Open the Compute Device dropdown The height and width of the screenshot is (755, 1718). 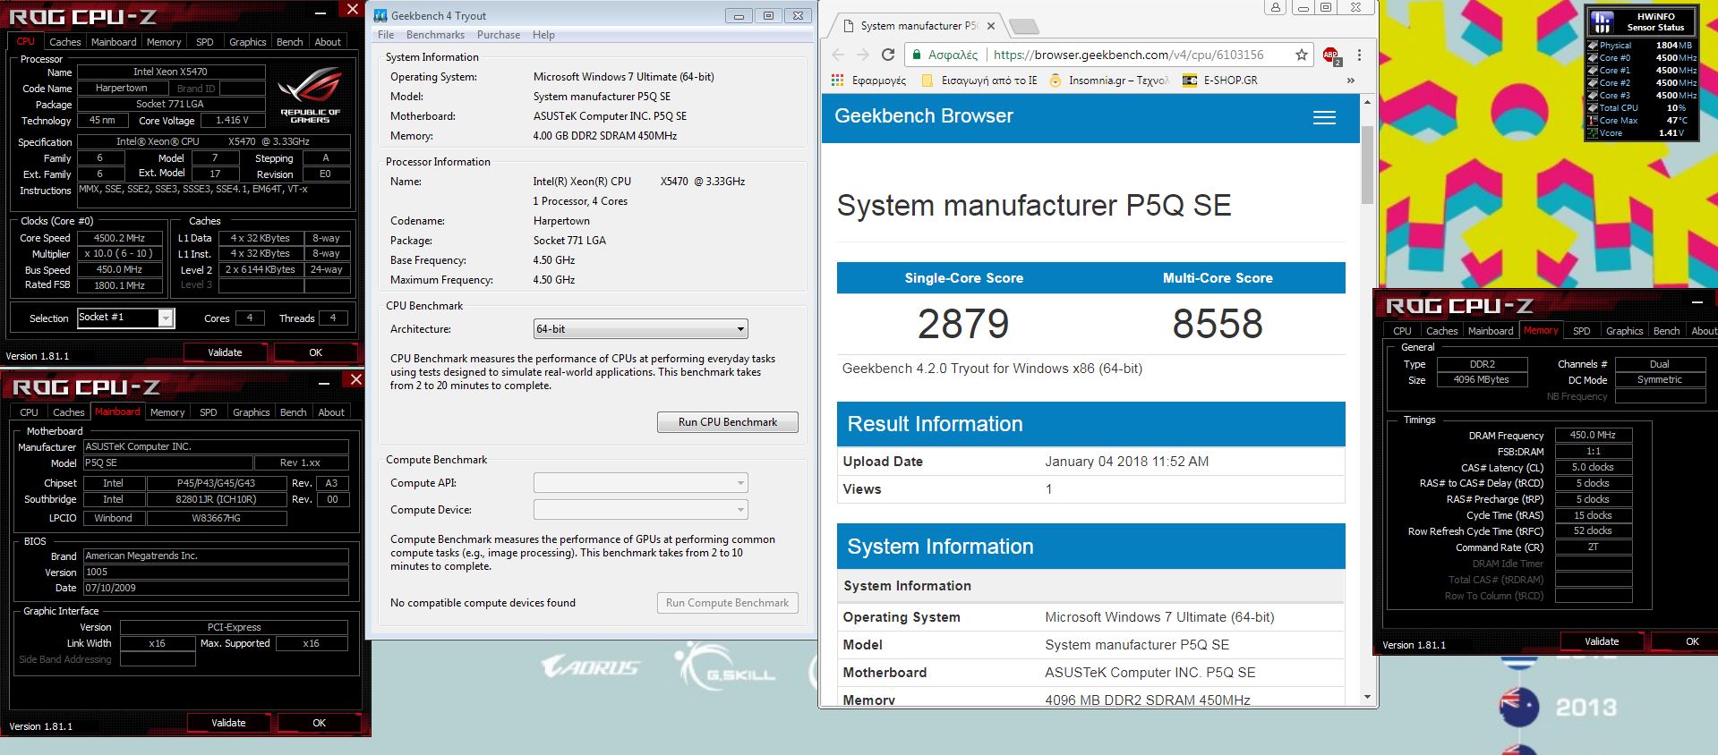pyautogui.click(x=640, y=510)
